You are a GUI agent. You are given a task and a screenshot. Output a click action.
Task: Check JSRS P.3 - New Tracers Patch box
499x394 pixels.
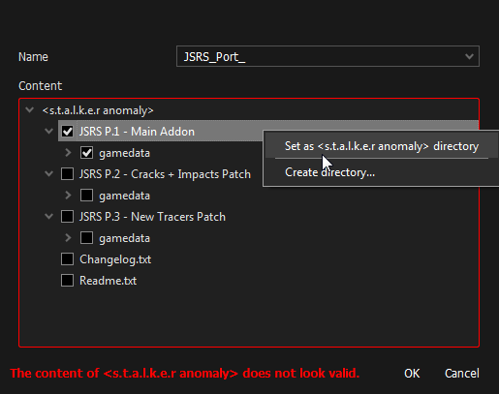pos(67,217)
